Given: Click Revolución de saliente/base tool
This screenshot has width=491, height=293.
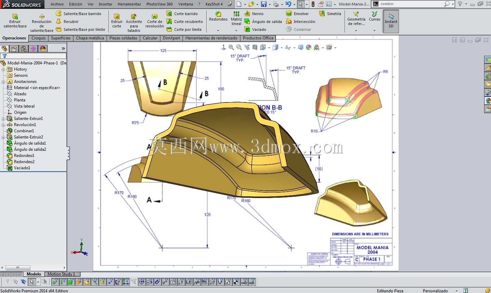Looking at the screenshot, I should (41, 23).
